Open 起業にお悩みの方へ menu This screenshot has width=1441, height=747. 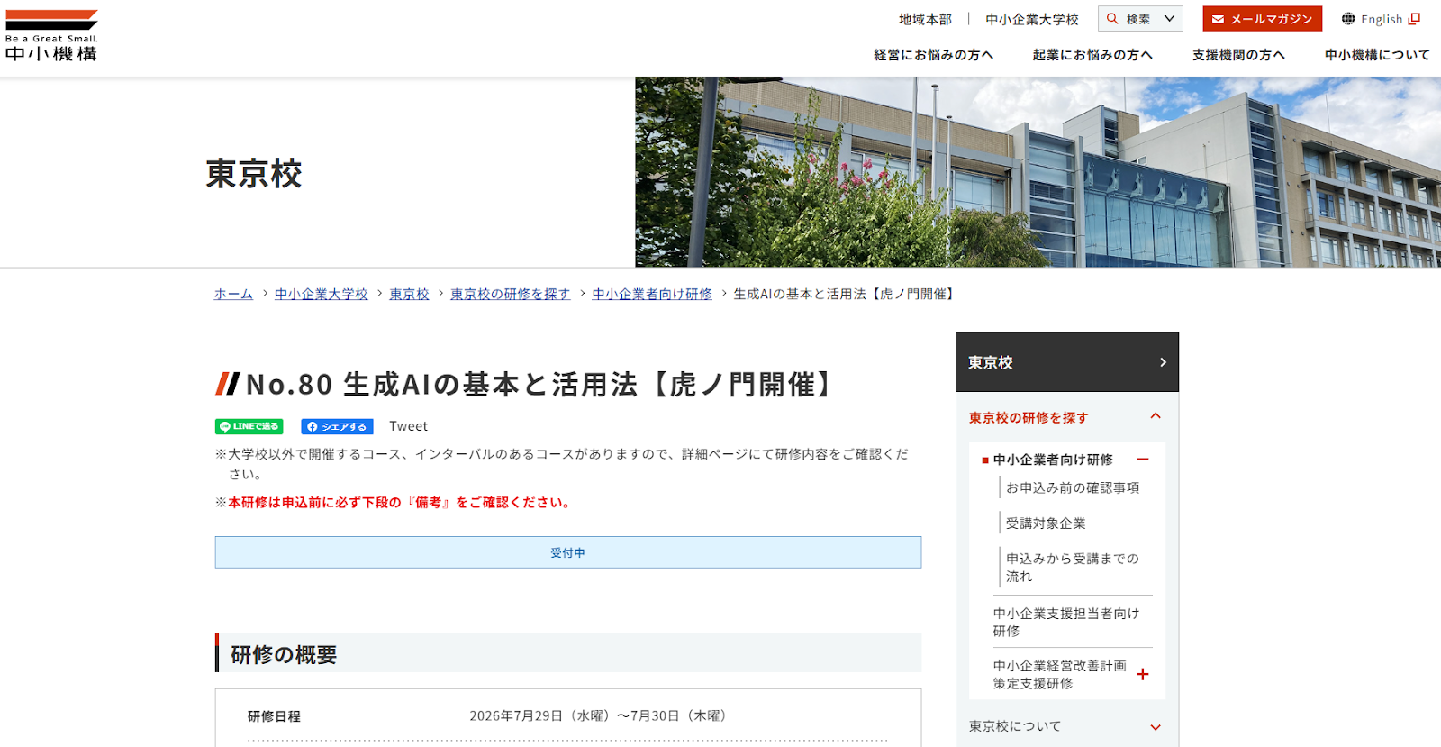tap(1092, 55)
